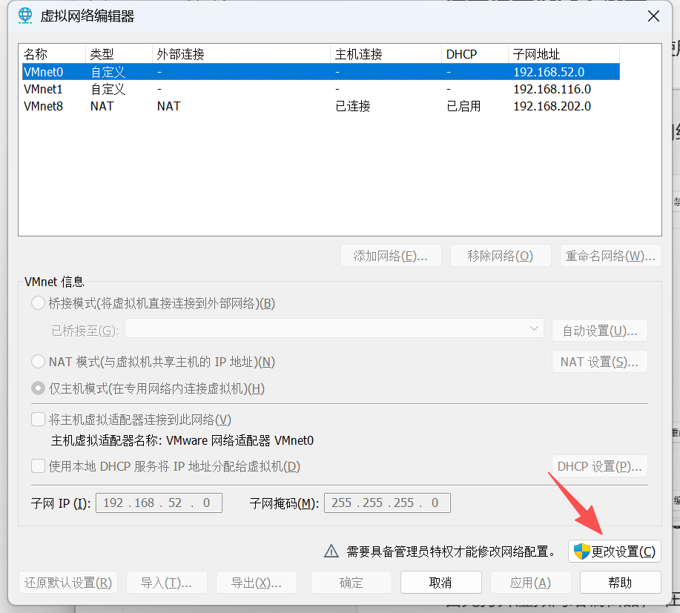The height and width of the screenshot is (613, 680).
Task: Click 移除网络(O) button
Action: pyautogui.click(x=501, y=256)
